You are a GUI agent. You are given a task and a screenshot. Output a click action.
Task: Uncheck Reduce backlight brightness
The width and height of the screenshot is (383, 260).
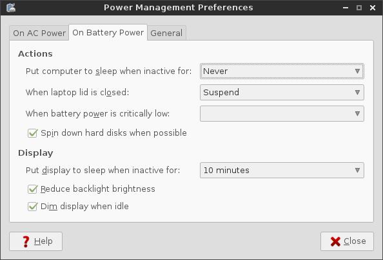coord(32,189)
